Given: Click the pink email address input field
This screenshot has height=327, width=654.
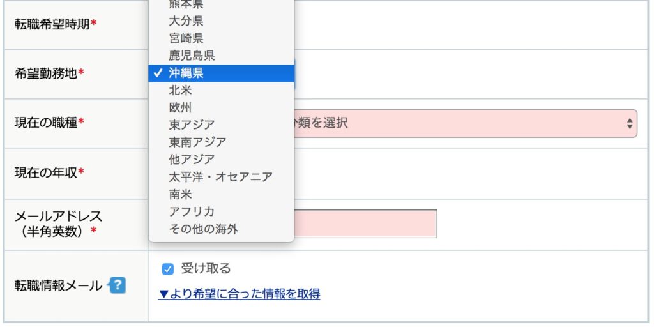Looking at the screenshot, I should [365, 224].
